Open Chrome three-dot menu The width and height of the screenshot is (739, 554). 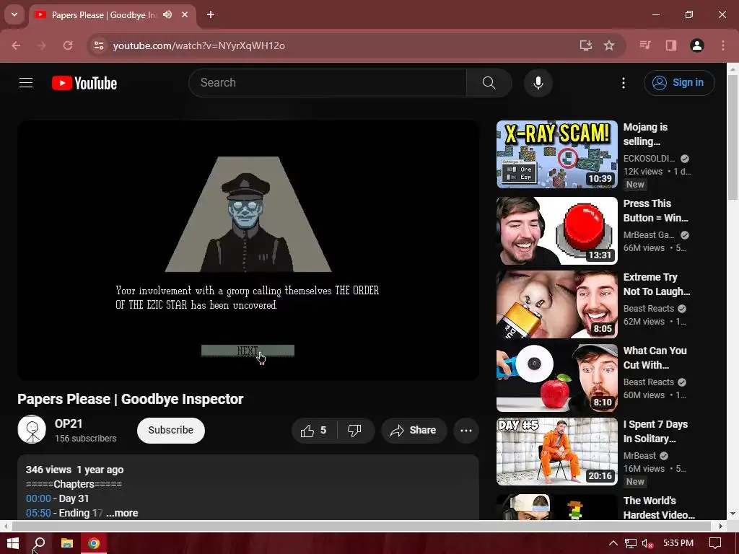point(723,45)
